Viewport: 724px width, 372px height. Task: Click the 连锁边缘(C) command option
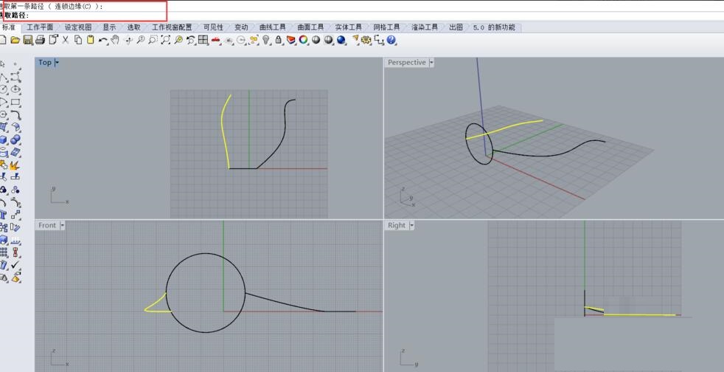pos(74,6)
